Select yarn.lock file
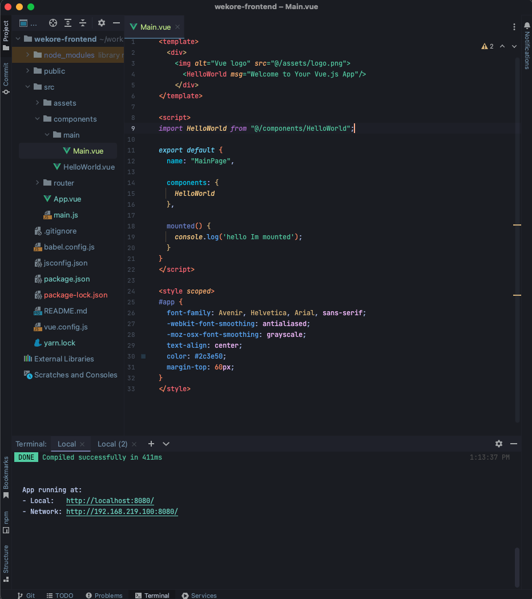 [55, 343]
